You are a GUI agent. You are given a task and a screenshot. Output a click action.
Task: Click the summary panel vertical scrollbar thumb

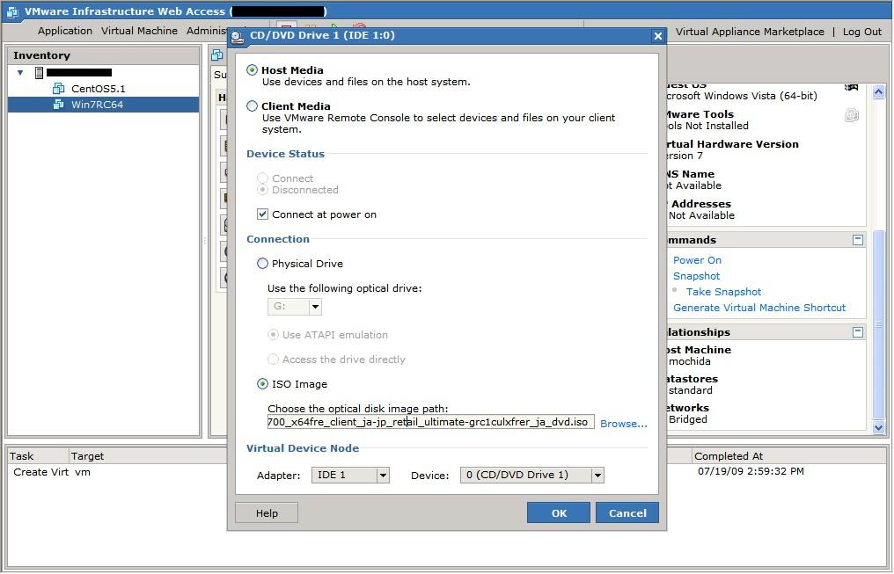879,324
